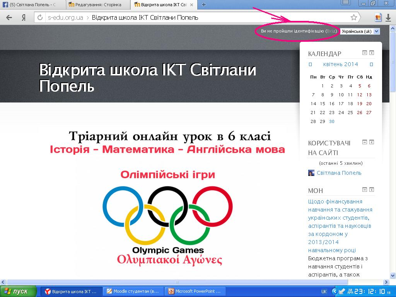Open the квітень 2014 month link
Screen dimensions: 396x297
340,64
